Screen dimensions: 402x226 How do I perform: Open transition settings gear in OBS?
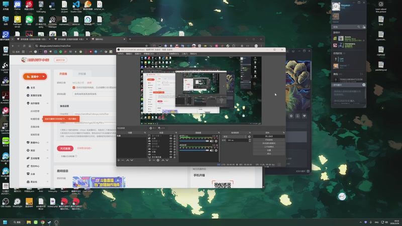pos(249,137)
